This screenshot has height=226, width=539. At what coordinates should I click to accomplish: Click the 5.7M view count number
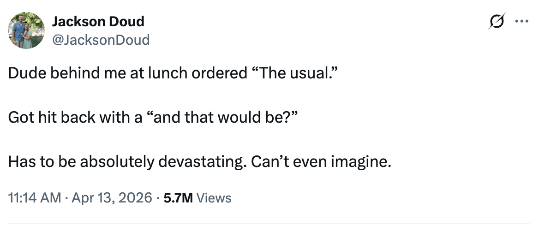click(x=178, y=198)
